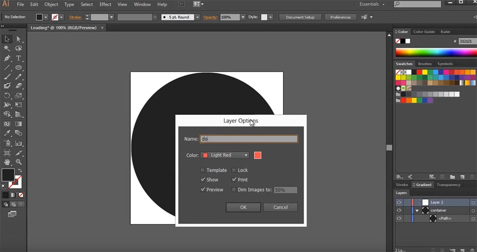
Task: Enable the Template checkbox
Action: tap(203, 170)
